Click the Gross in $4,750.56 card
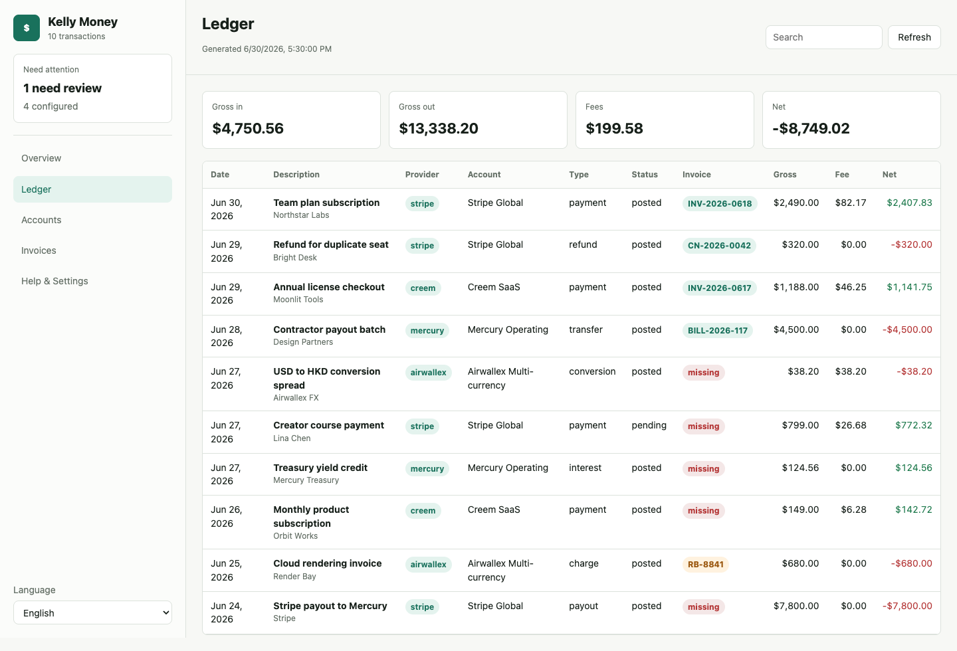This screenshot has height=651, width=957. (x=291, y=120)
